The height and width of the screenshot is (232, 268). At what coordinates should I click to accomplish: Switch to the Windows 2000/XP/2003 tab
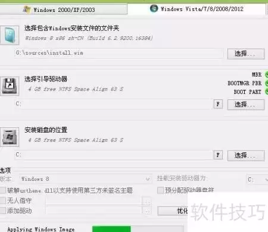click(x=64, y=10)
